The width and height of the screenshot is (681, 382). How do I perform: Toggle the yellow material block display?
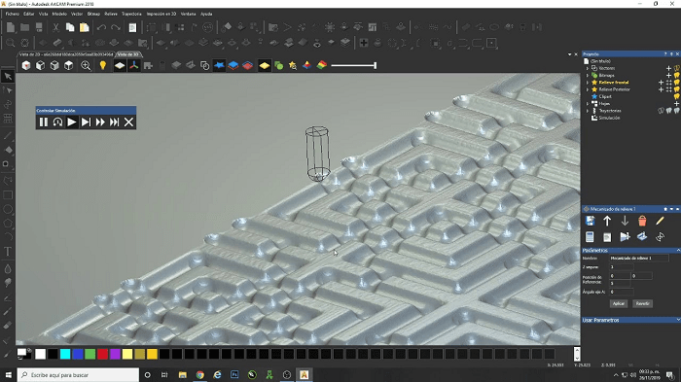(x=264, y=65)
